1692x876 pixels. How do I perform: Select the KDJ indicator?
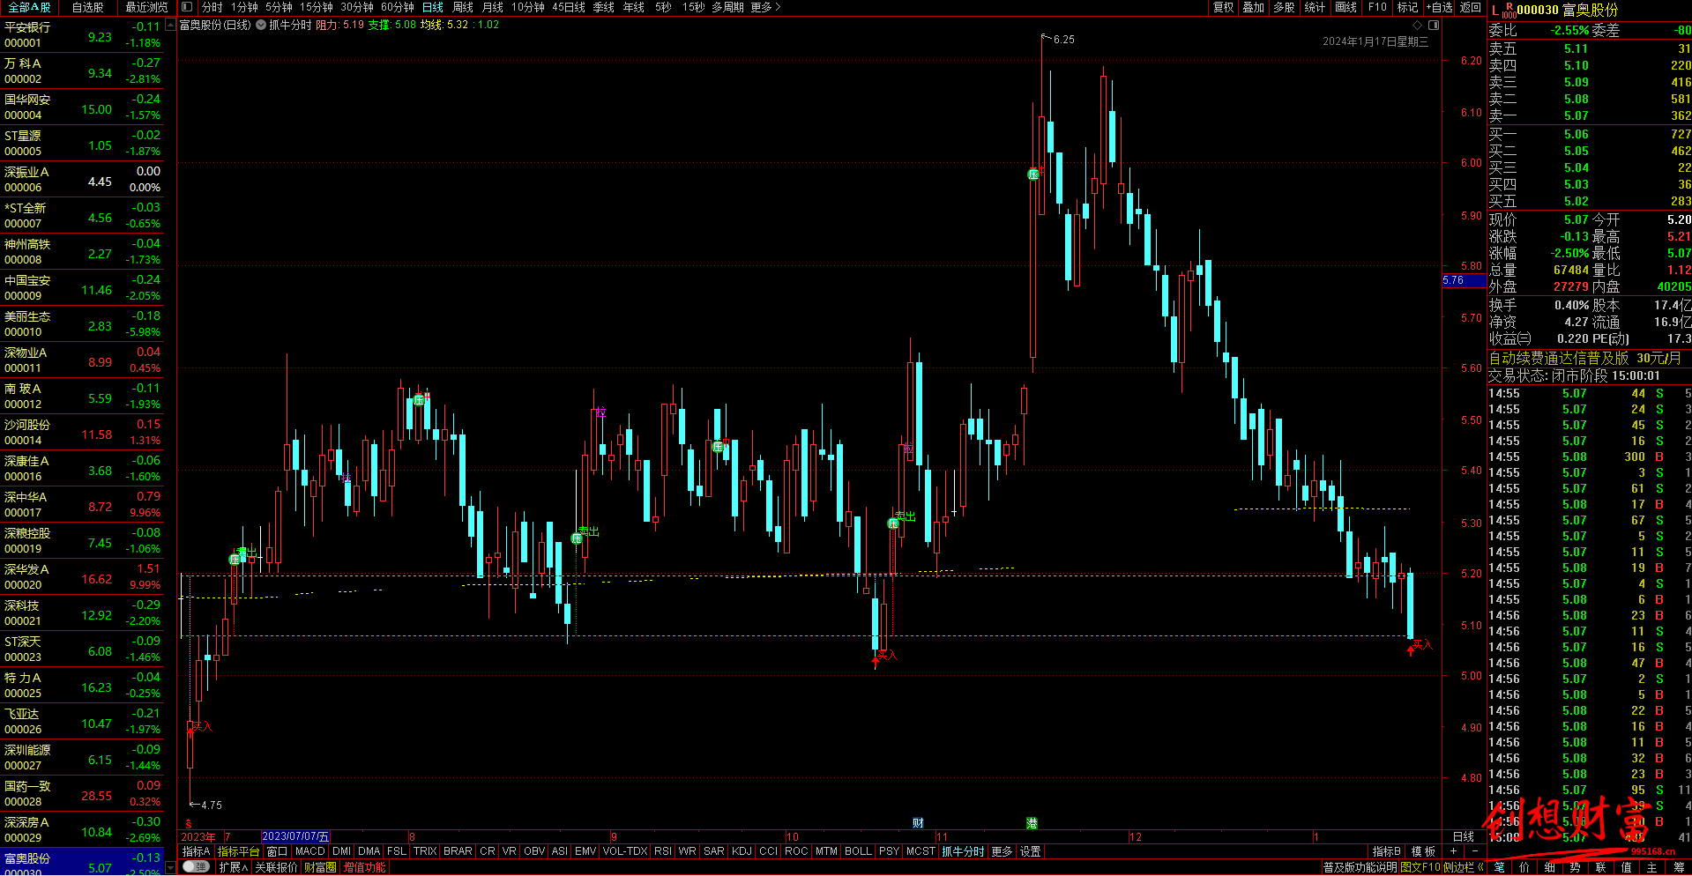(x=742, y=851)
